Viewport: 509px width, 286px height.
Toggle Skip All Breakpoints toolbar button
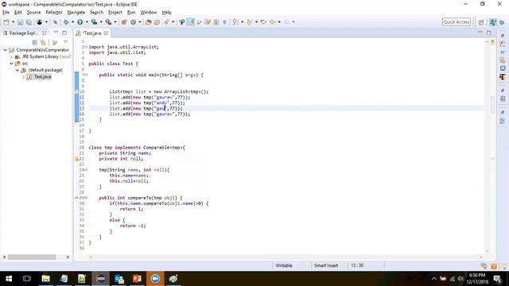tap(55, 22)
